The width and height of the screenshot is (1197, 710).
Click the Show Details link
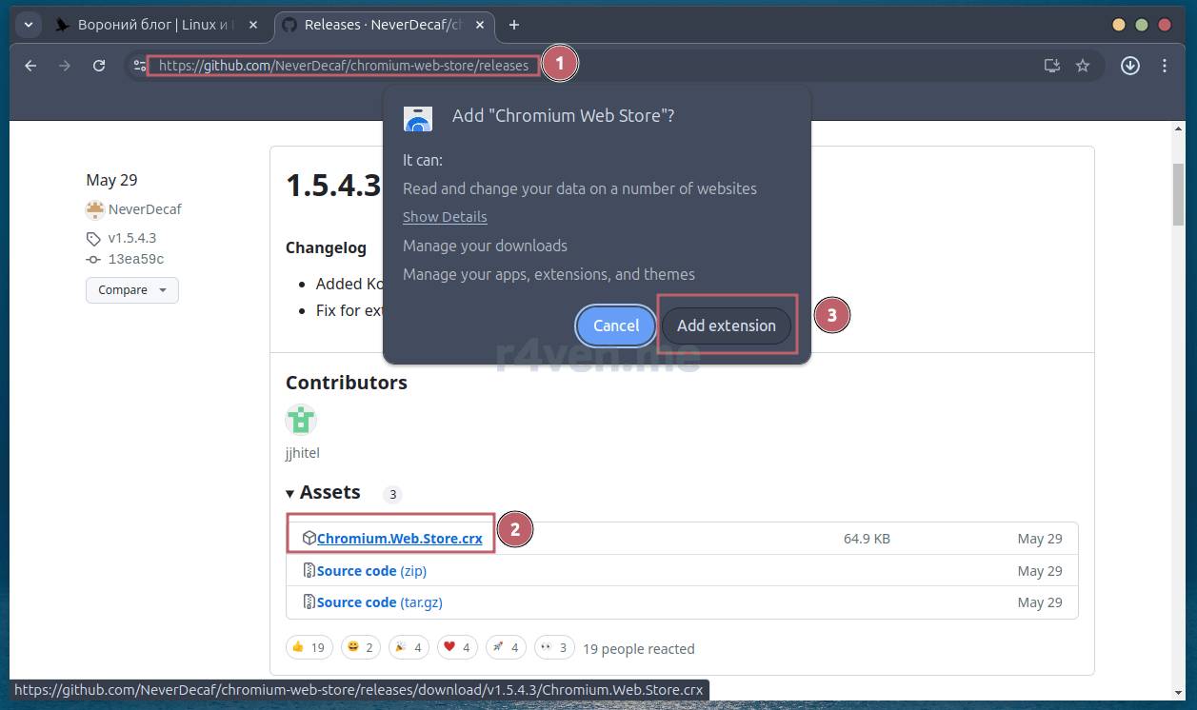tap(444, 217)
